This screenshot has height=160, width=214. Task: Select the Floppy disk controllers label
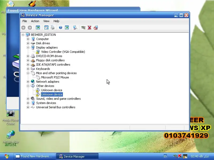[x=50, y=60]
